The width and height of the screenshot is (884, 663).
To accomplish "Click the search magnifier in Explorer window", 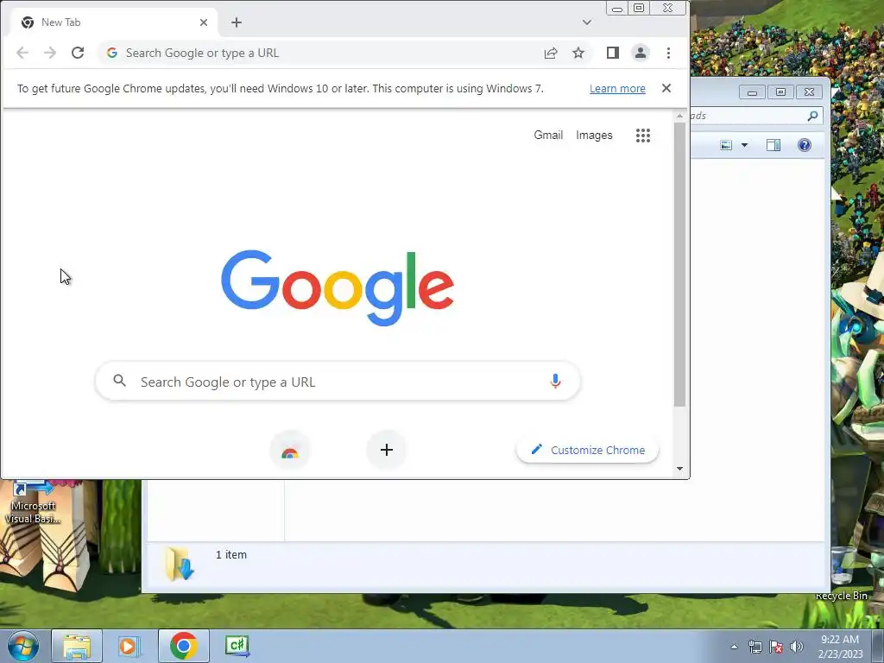I will (x=812, y=116).
